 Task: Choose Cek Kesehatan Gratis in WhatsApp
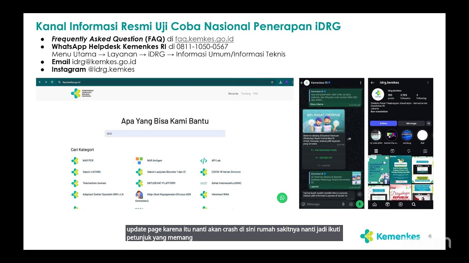324,150
